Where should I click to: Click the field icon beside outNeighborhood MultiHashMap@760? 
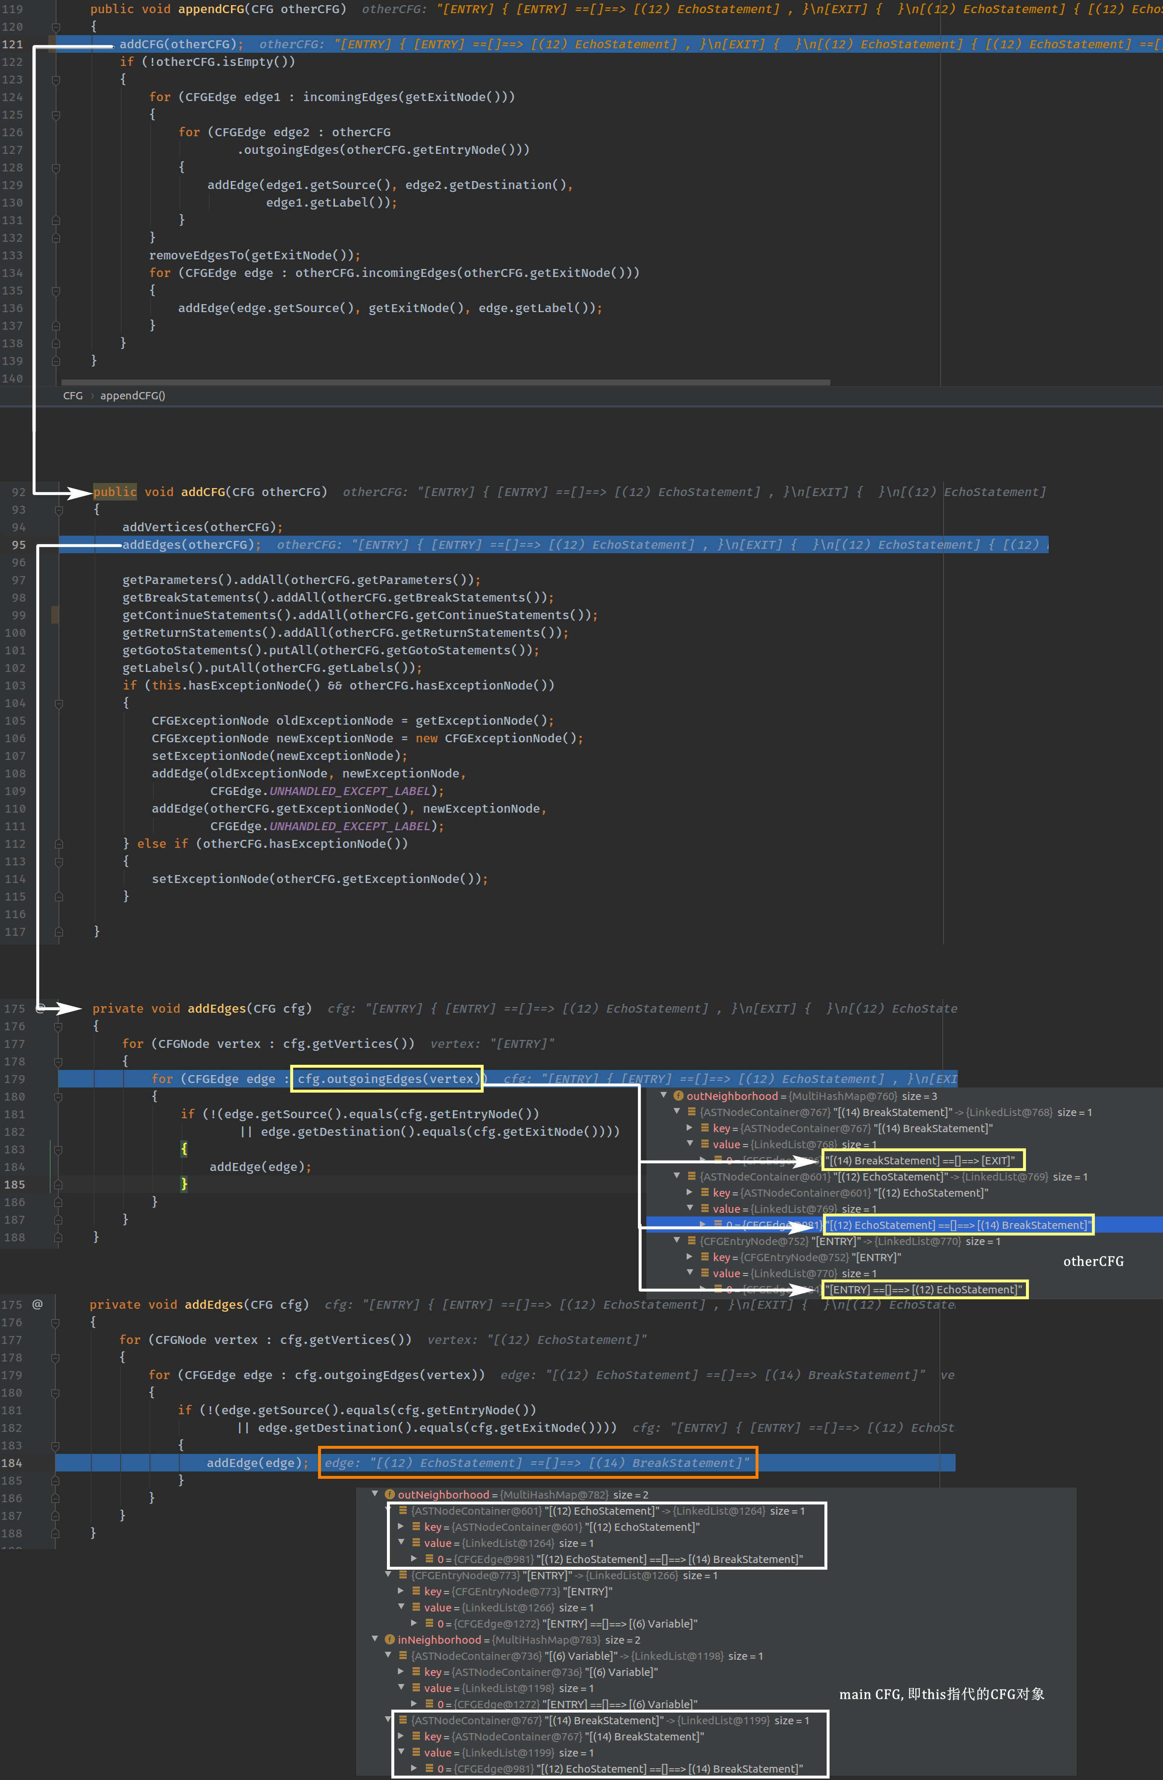pos(678,1096)
